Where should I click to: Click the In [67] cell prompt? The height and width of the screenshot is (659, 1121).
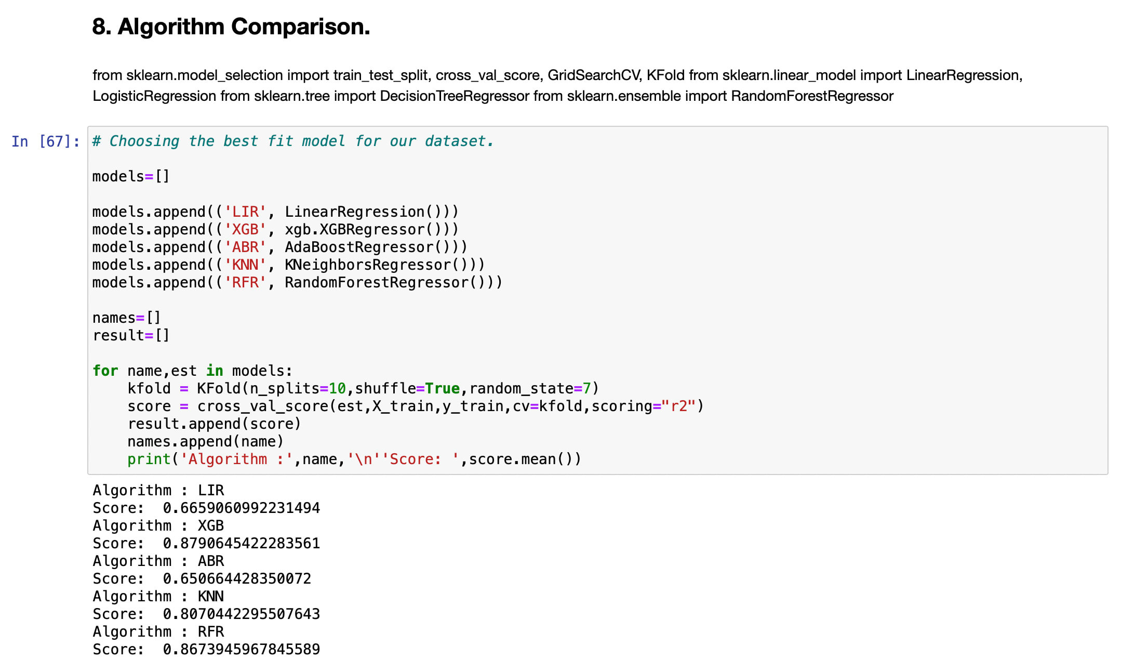pyautogui.click(x=46, y=141)
